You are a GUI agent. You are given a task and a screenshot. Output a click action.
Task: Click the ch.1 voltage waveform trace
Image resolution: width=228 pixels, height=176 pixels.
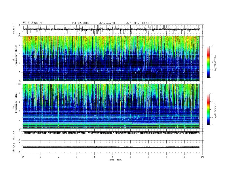point(111,29)
